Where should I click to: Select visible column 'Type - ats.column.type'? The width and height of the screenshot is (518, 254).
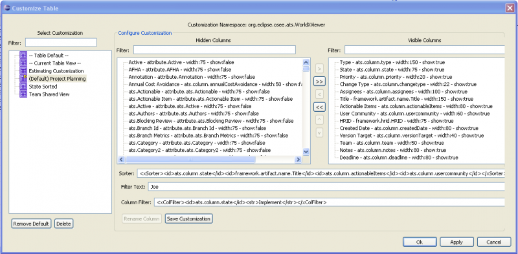392,62
